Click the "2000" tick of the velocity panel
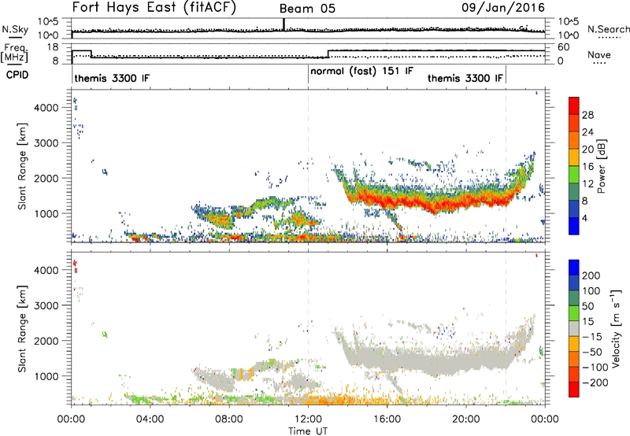This screenshot has width=630, height=436. pyautogui.click(x=46, y=342)
